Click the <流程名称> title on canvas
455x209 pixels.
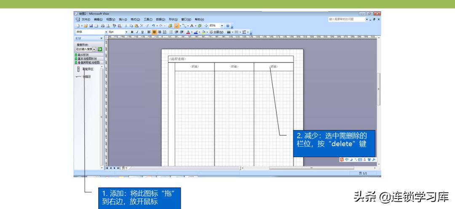pos(178,59)
